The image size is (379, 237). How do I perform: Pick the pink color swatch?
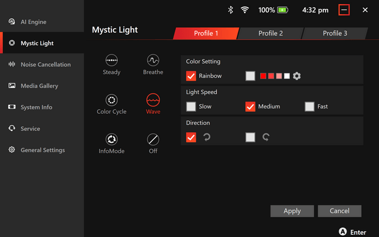click(279, 76)
